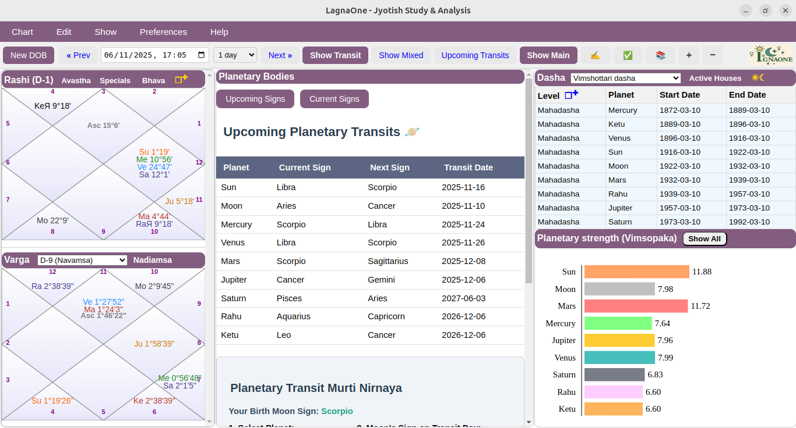Click the Start Date column header

(692, 95)
